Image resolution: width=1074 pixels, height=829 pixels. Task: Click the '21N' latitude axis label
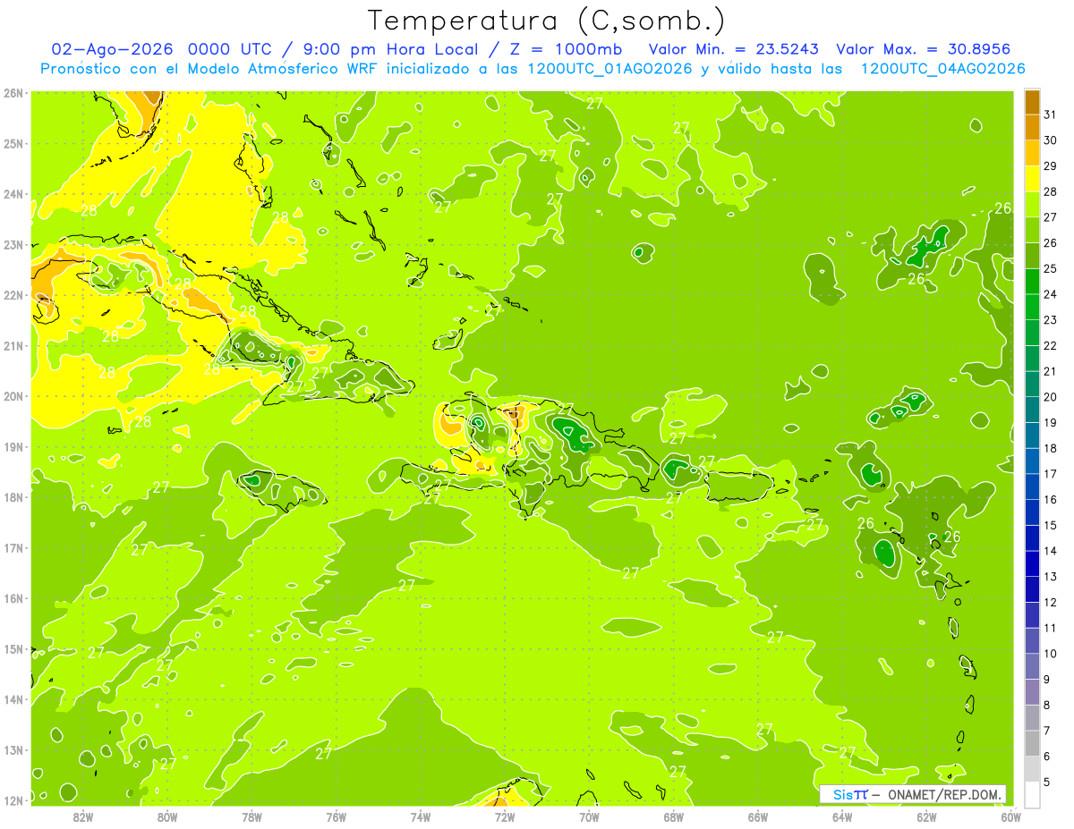pyautogui.click(x=13, y=345)
